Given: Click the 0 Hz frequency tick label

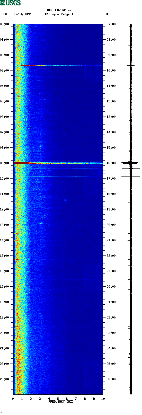Looking at the screenshot, I should (x=13, y=399).
